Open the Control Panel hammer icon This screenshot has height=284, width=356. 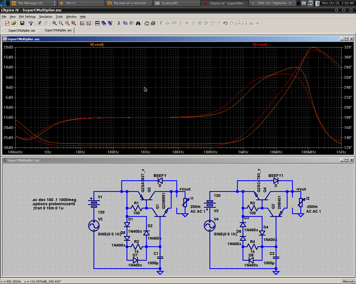31,23
